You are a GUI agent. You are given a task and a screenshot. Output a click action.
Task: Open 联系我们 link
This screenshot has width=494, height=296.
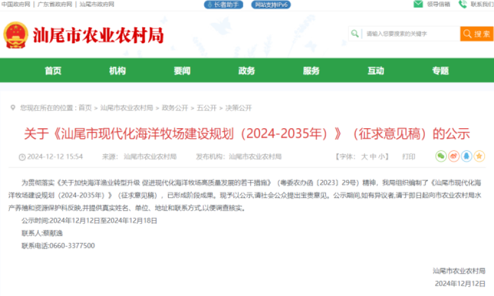[x=482, y=4]
